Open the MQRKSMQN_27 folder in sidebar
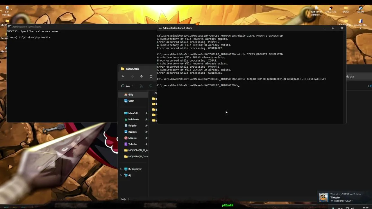 coord(136,150)
